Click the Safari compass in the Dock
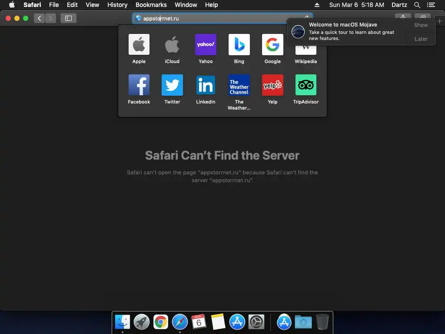Image resolution: width=445 pixels, height=334 pixels. [179, 322]
